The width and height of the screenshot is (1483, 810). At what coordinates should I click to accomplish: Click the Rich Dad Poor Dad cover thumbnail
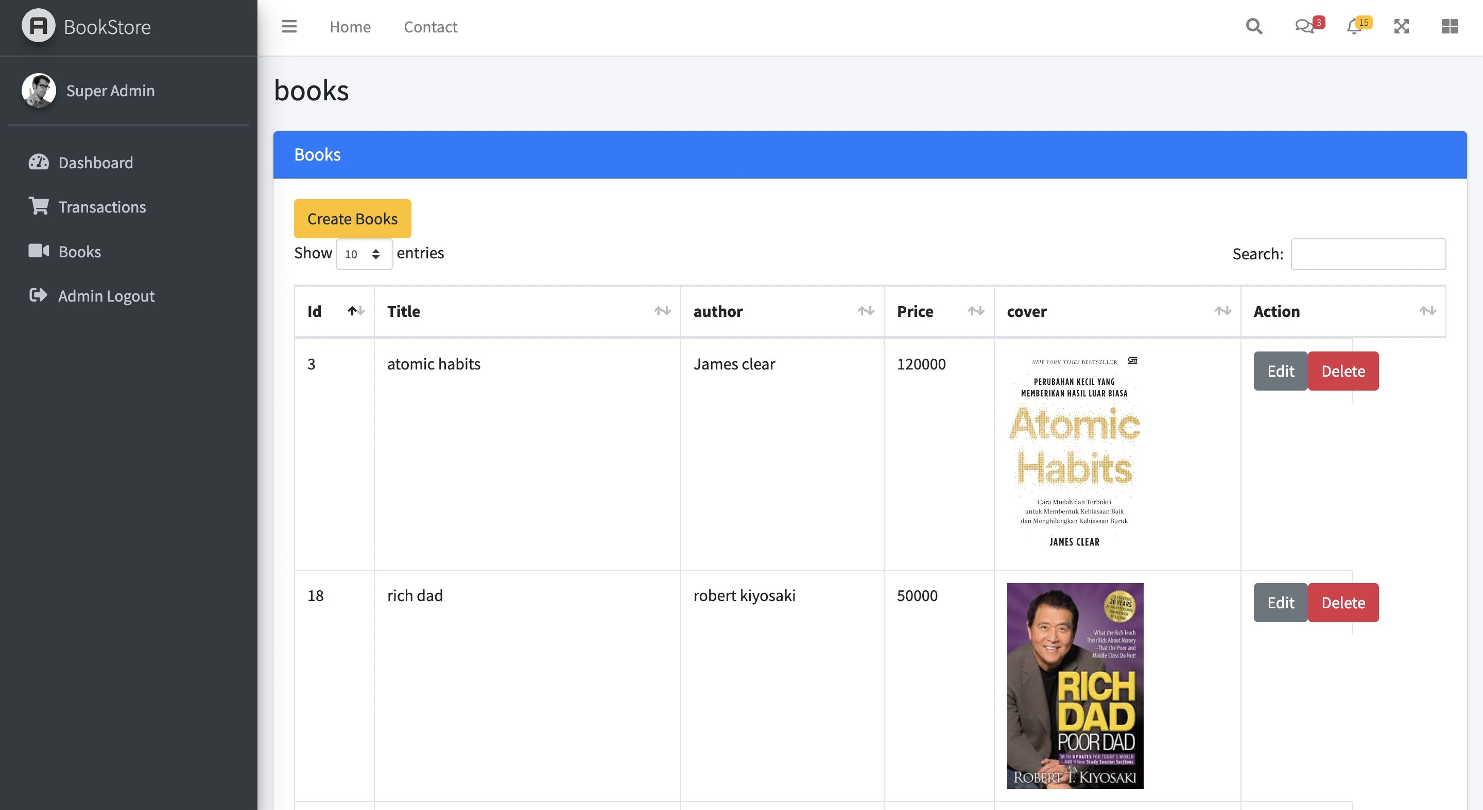tap(1074, 685)
